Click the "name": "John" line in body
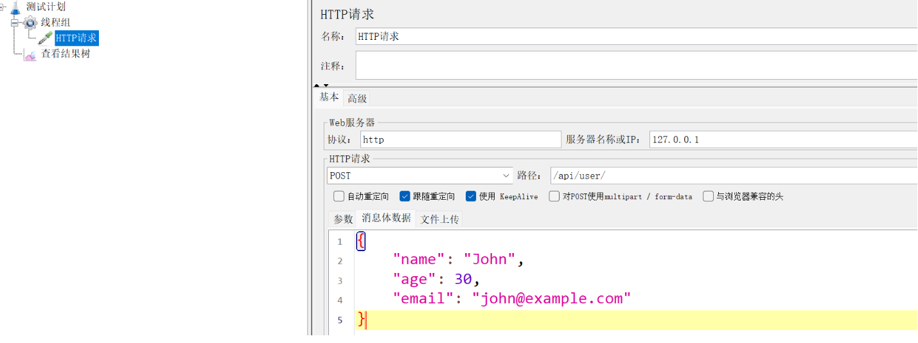 point(459,259)
